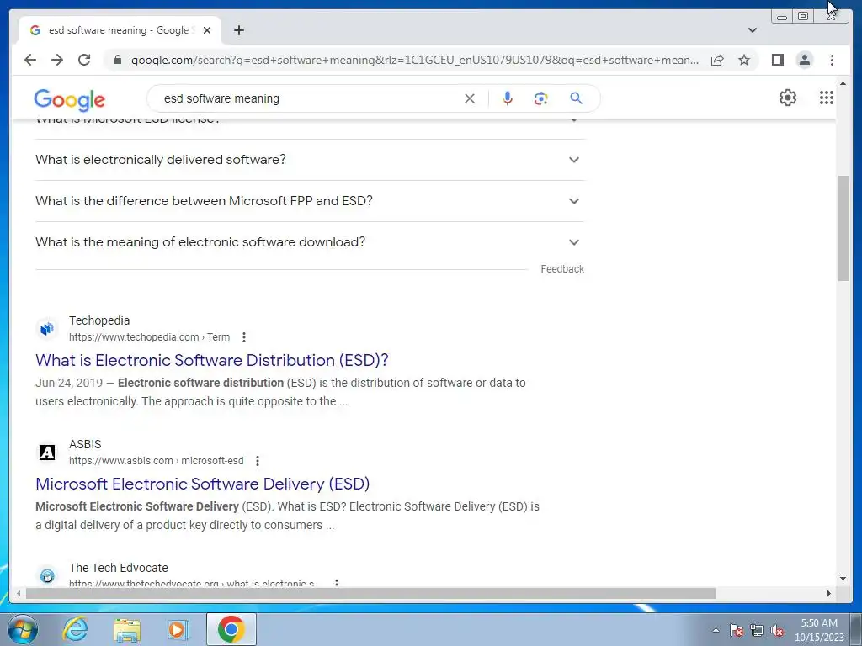Open a new tab
Screen dimensions: 862x646
(x=238, y=30)
